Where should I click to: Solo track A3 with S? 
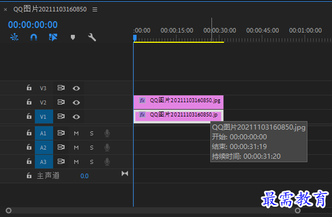tap(91, 162)
